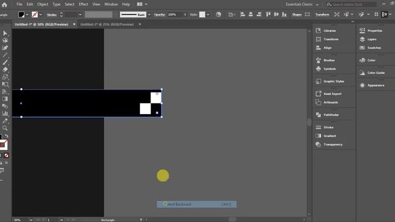
Task: Open the Essentials Classic workspace switcher
Action: tap(302, 4)
